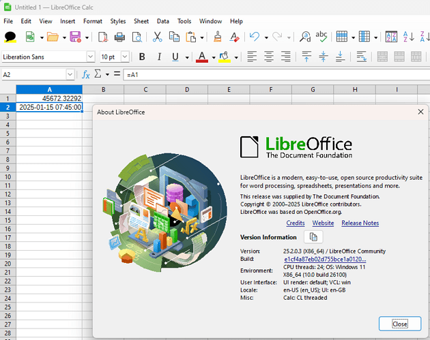Open the Name Box dropdown arrow
Viewport: 430px width, 340px height.
pyautogui.click(x=70, y=74)
